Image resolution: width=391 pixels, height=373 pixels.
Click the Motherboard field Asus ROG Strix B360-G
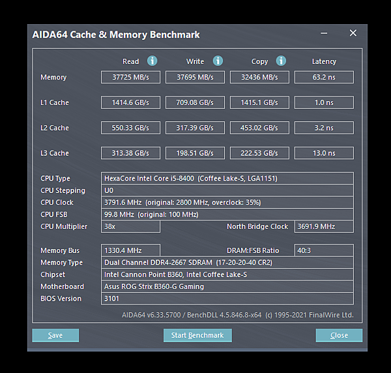tap(227, 286)
